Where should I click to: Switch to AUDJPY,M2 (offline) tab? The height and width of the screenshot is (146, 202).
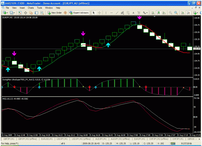click(x=120, y=139)
